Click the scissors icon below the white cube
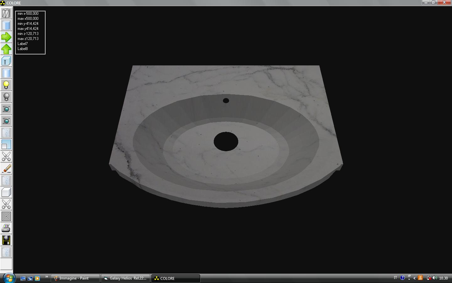 click(6, 204)
